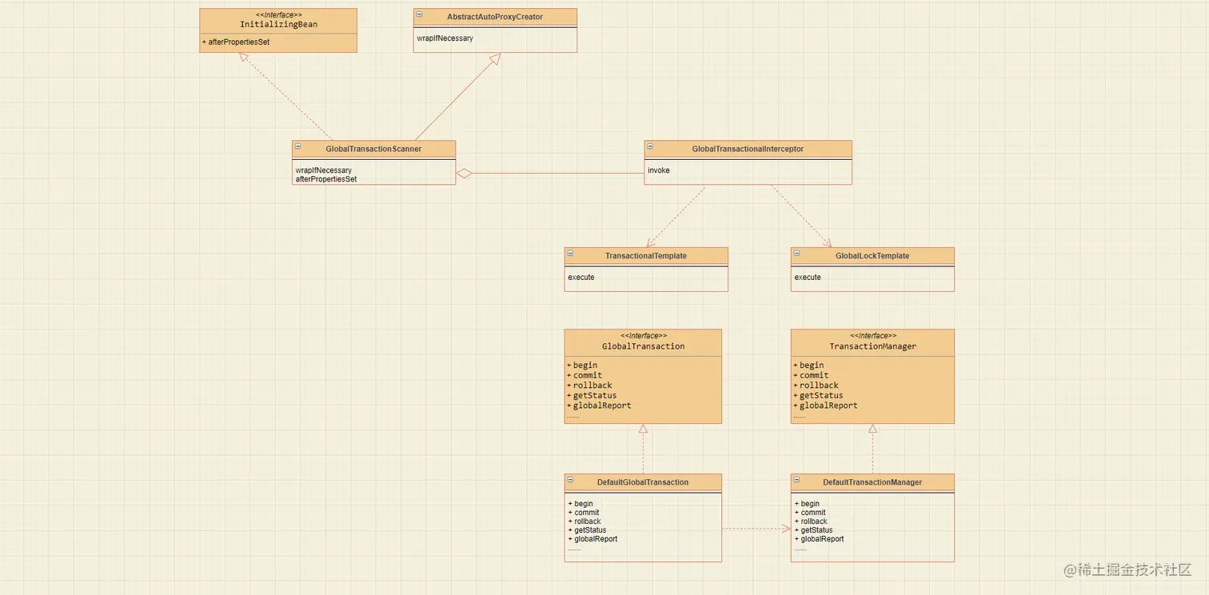Click the Interface stereotype above InitializingBean

278,15
